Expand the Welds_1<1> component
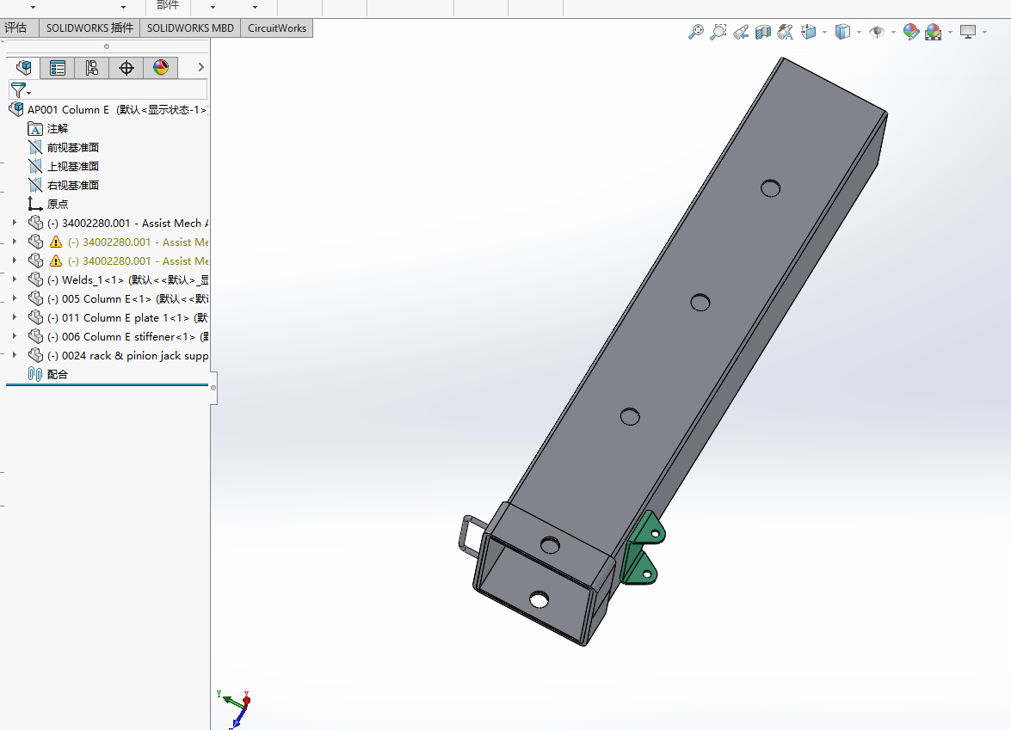 [14, 279]
